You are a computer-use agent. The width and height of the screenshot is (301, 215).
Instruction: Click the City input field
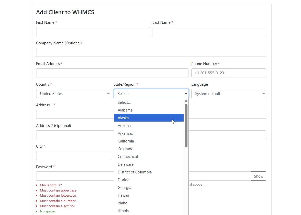(73, 156)
